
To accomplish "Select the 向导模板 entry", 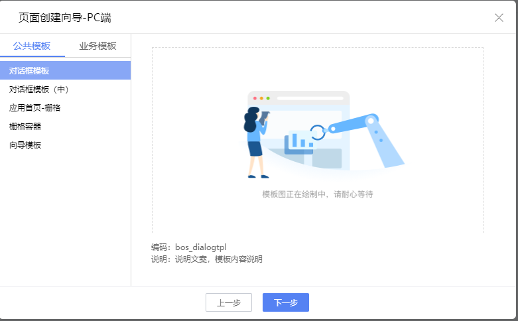I will (66, 145).
